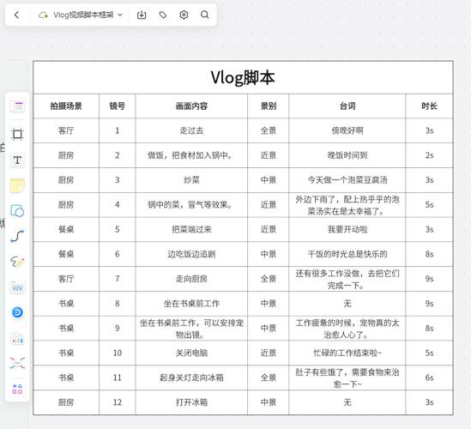
Task: Select the 画面内容 column header cell
Action: [191, 106]
